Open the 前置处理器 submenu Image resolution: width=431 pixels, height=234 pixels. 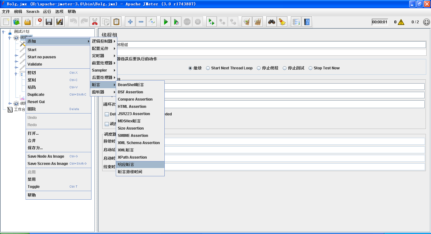coord(103,63)
